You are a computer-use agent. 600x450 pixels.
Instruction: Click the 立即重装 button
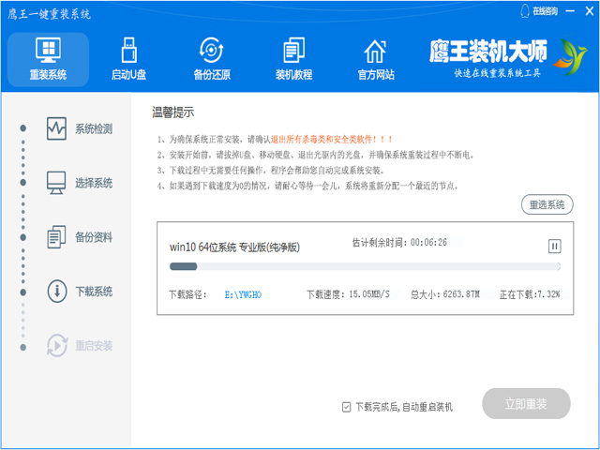coord(526,404)
